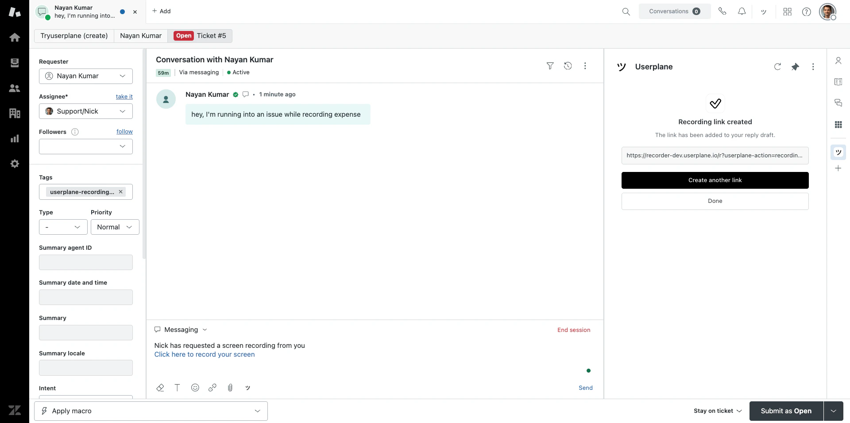Image resolution: width=850 pixels, height=423 pixels.
Task: Select Userplane icon in right rail
Action: click(838, 152)
